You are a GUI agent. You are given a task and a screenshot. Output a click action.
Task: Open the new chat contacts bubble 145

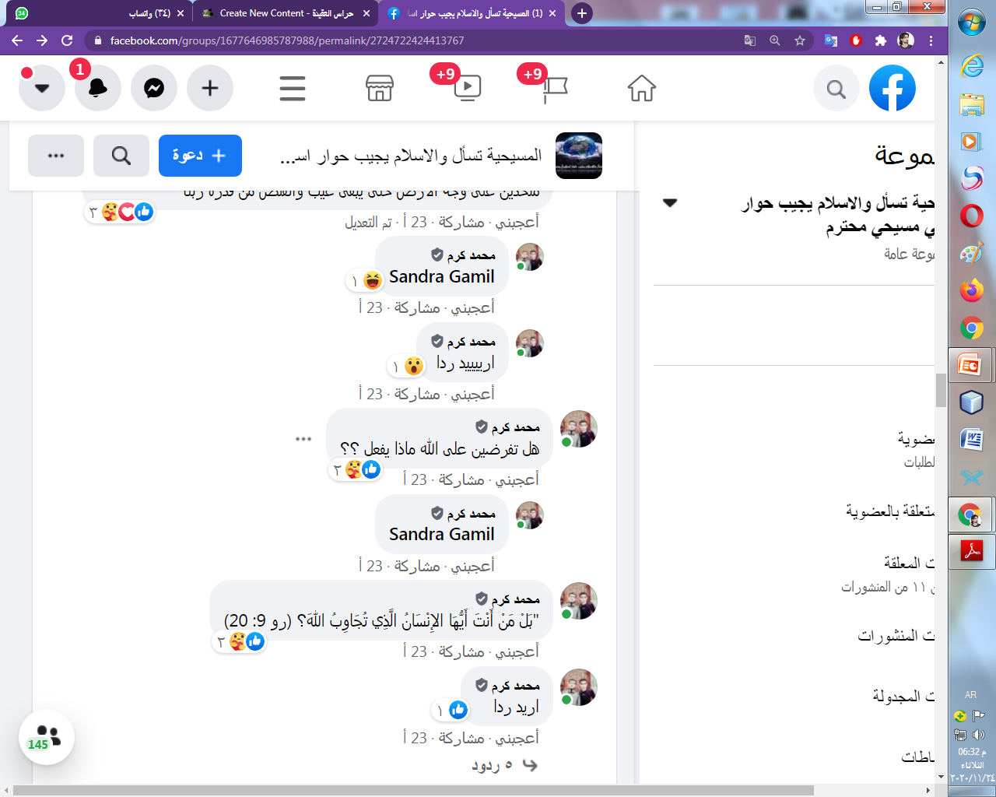47,737
